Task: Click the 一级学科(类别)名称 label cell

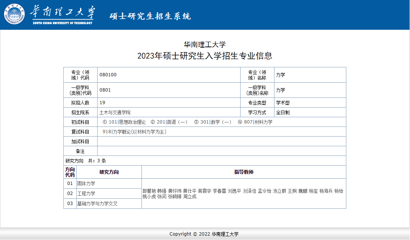Action: [x=257, y=90]
